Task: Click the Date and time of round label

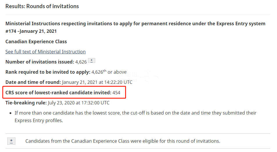Action: [33, 82]
